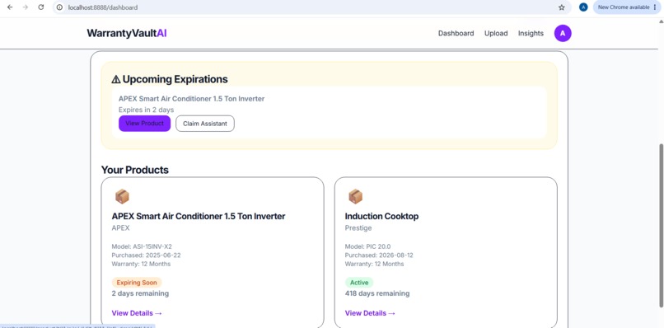Click the 'Model: ASI-15INV-X2' text
This screenshot has height=328, width=664.
142,246
